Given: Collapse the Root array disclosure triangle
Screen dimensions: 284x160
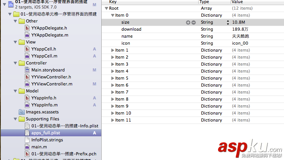Looking at the screenshot, I should 106,8.
